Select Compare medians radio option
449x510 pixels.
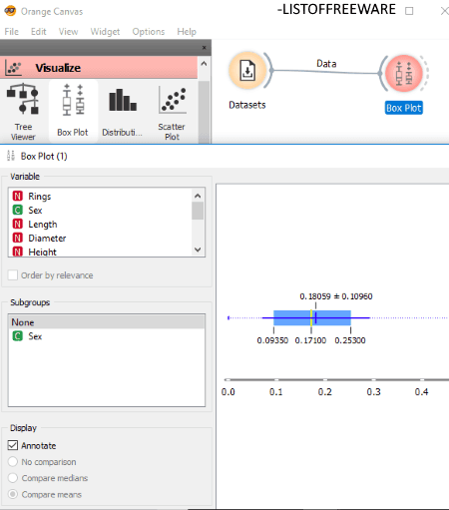13,478
